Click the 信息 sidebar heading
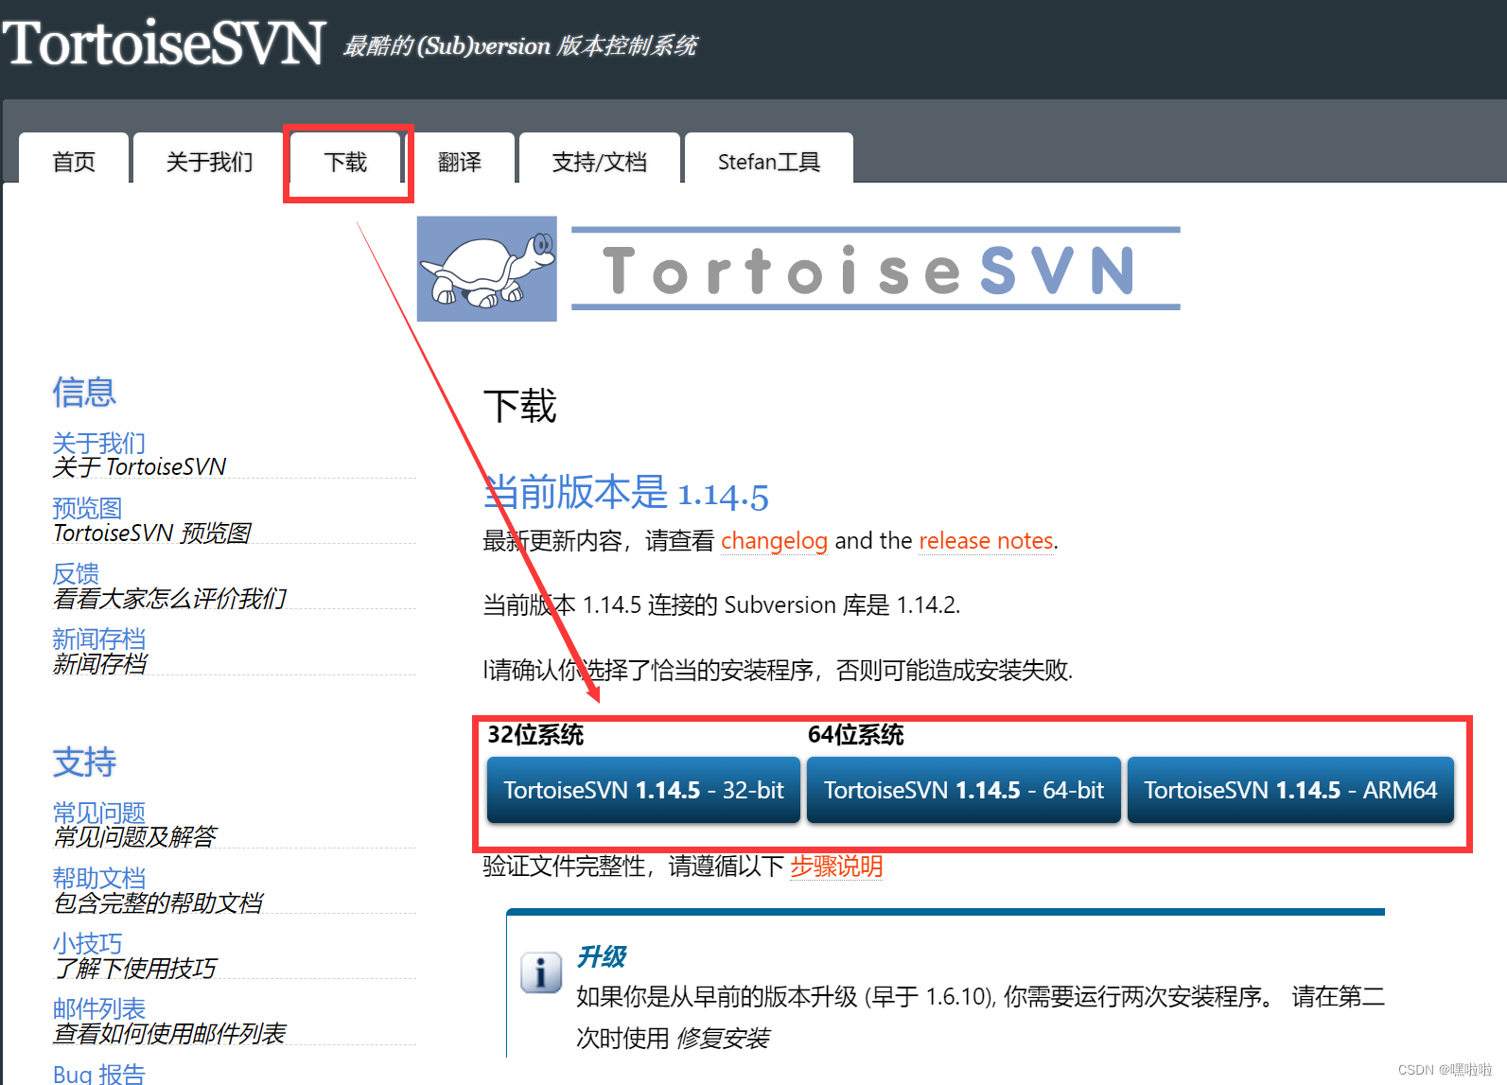This screenshot has height=1085, width=1507. coord(84,392)
